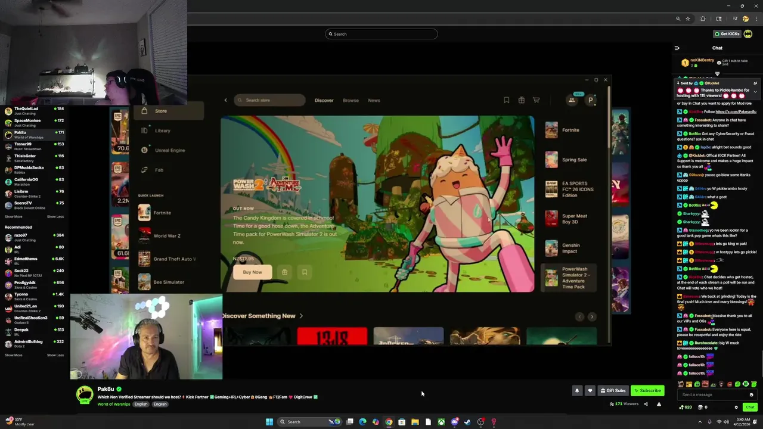763x429 pixels.
Task: Click Show Less under the following list
Action: 55,217
